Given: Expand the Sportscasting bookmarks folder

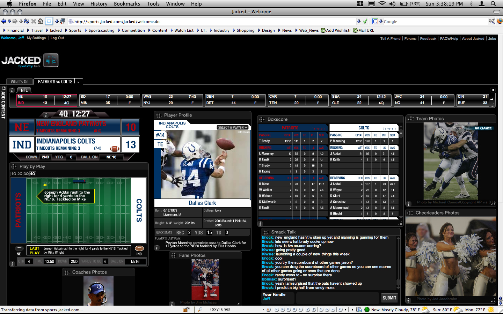Looking at the screenshot, I should (99, 30).
